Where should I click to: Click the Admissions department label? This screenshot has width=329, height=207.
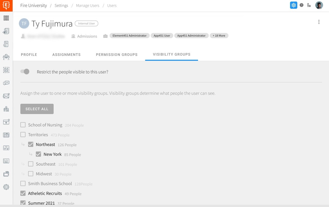click(x=87, y=36)
